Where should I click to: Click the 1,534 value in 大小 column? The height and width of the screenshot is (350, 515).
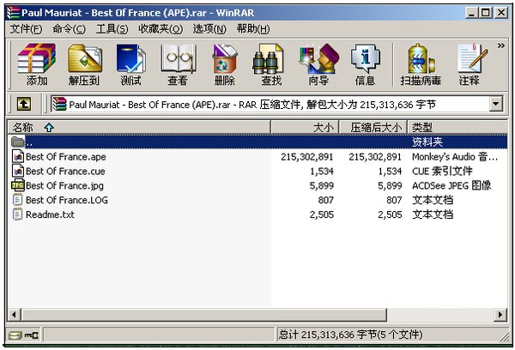[x=322, y=171]
